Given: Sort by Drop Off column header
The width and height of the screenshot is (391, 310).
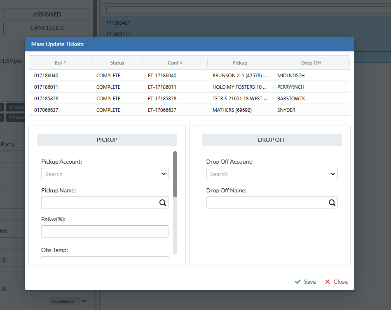Looking at the screenshot, I should pos(311,62).
